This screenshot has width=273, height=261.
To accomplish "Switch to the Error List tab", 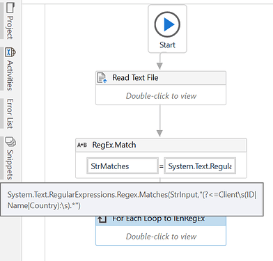I will (10, 113).
